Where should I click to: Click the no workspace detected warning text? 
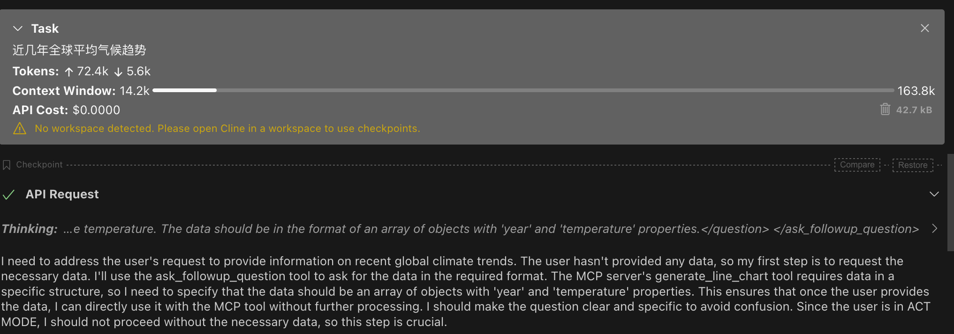point(227,128)
